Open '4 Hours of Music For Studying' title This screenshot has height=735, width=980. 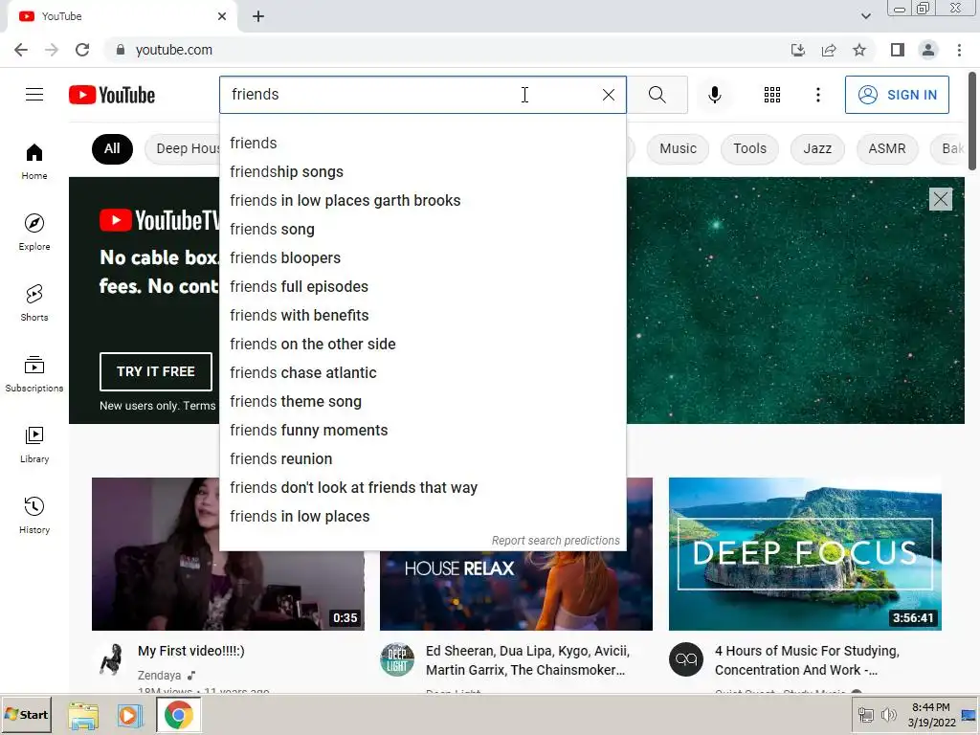(807, 660)
